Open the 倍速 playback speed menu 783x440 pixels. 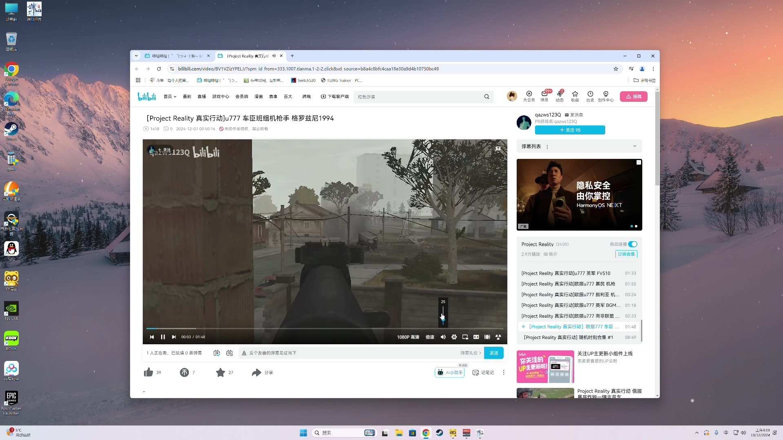pyautogui.click(x=430, y=337)
